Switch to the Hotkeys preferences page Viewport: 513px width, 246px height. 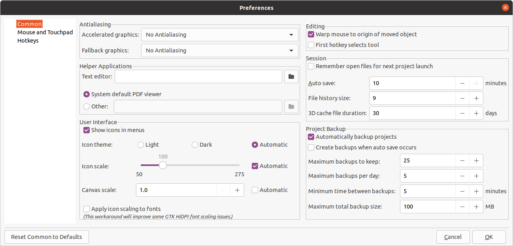(28, 41)
